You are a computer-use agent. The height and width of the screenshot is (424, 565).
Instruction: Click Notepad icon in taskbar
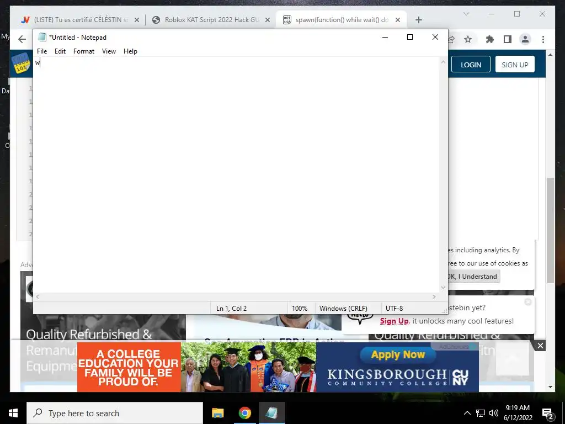coord(271,413)
